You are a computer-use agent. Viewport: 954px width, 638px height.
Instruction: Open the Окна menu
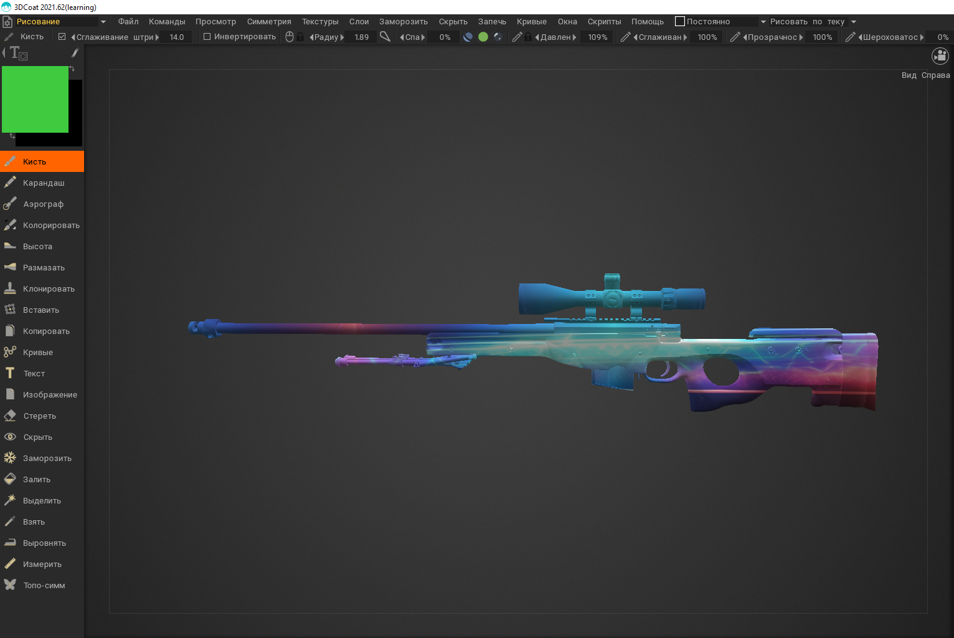point(567,21)
